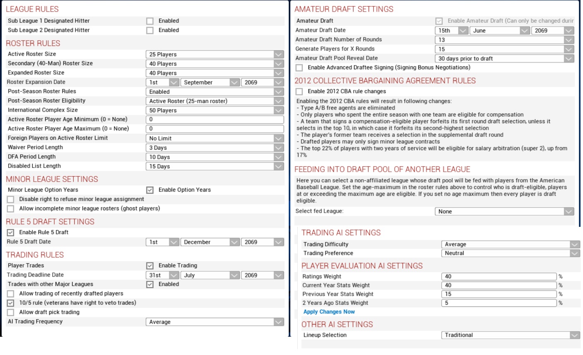Viewport: 583px width, 355px height.
Task: Open Select fed League dropdown
Action: pos(504,212)
